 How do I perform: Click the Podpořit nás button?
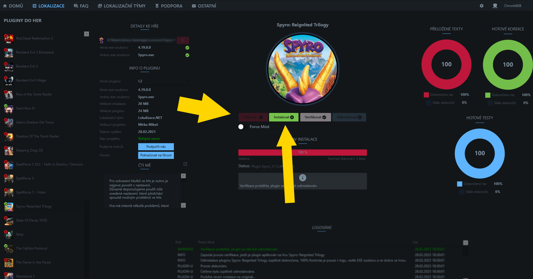coord(156,147)
